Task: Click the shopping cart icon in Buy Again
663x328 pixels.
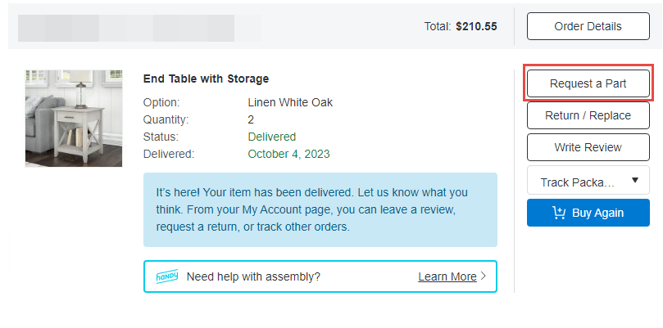Action: tap(559, 213)
